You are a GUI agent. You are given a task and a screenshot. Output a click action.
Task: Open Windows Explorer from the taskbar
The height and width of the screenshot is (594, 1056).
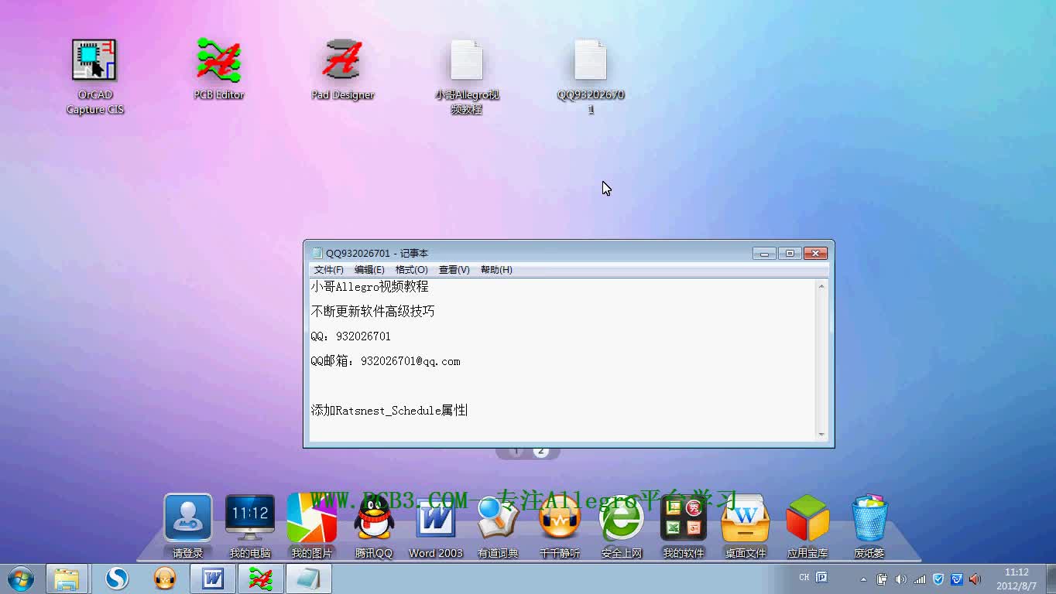67,579
